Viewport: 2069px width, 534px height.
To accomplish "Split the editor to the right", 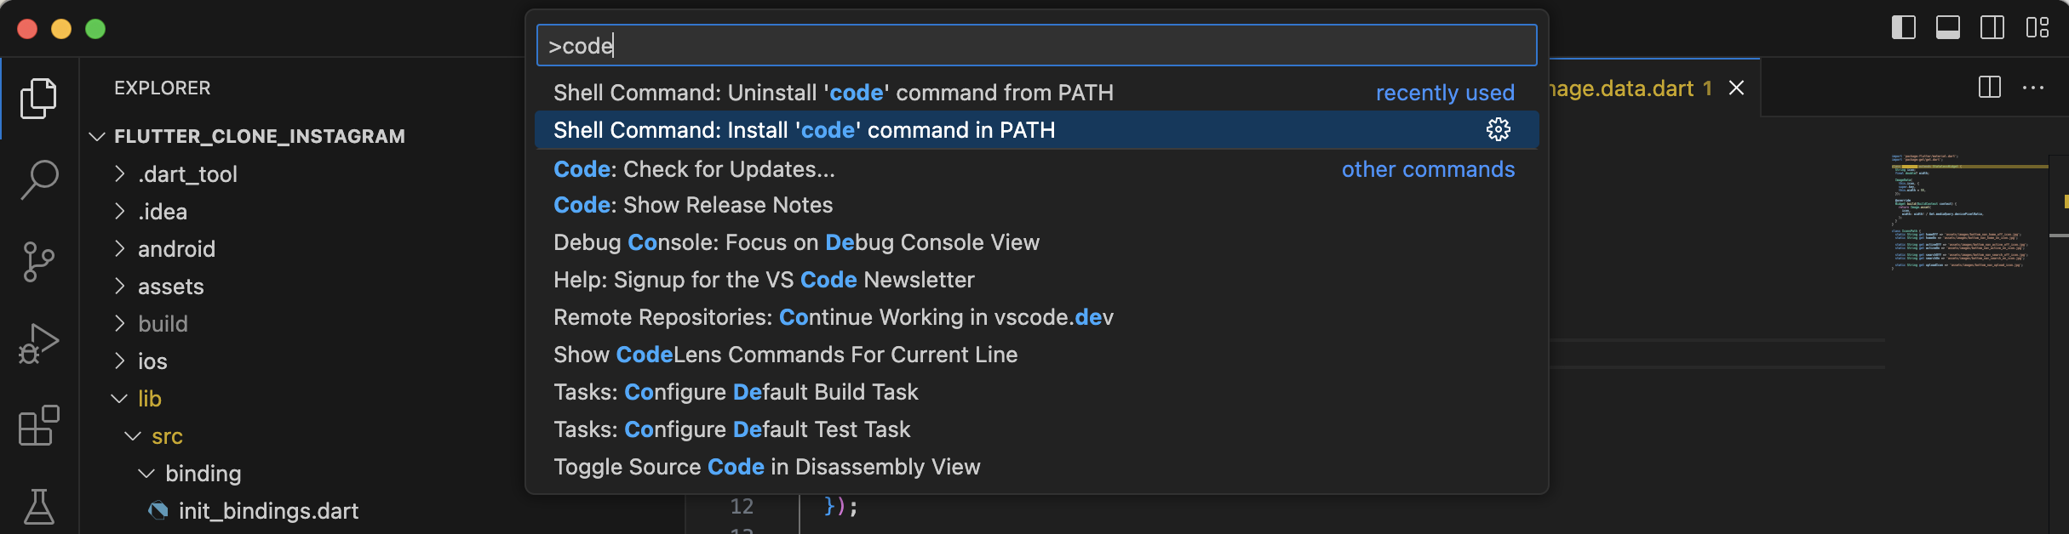I will click(x=1990, y=88).
